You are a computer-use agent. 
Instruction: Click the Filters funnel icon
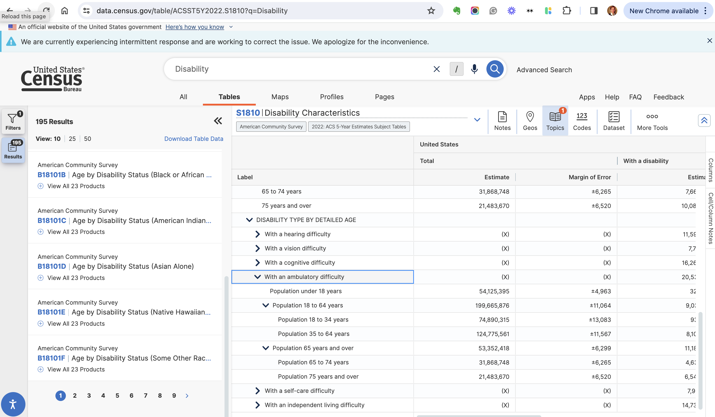13,121
